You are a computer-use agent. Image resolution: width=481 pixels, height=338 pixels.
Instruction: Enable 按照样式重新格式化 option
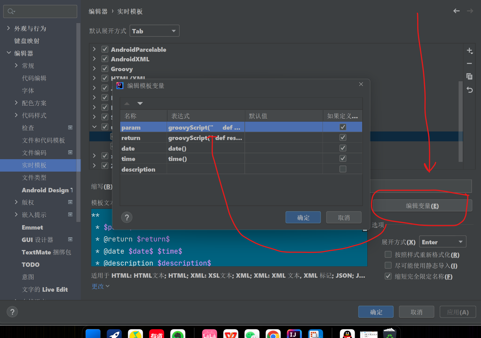pyautogui.click(x=388, y=255)
